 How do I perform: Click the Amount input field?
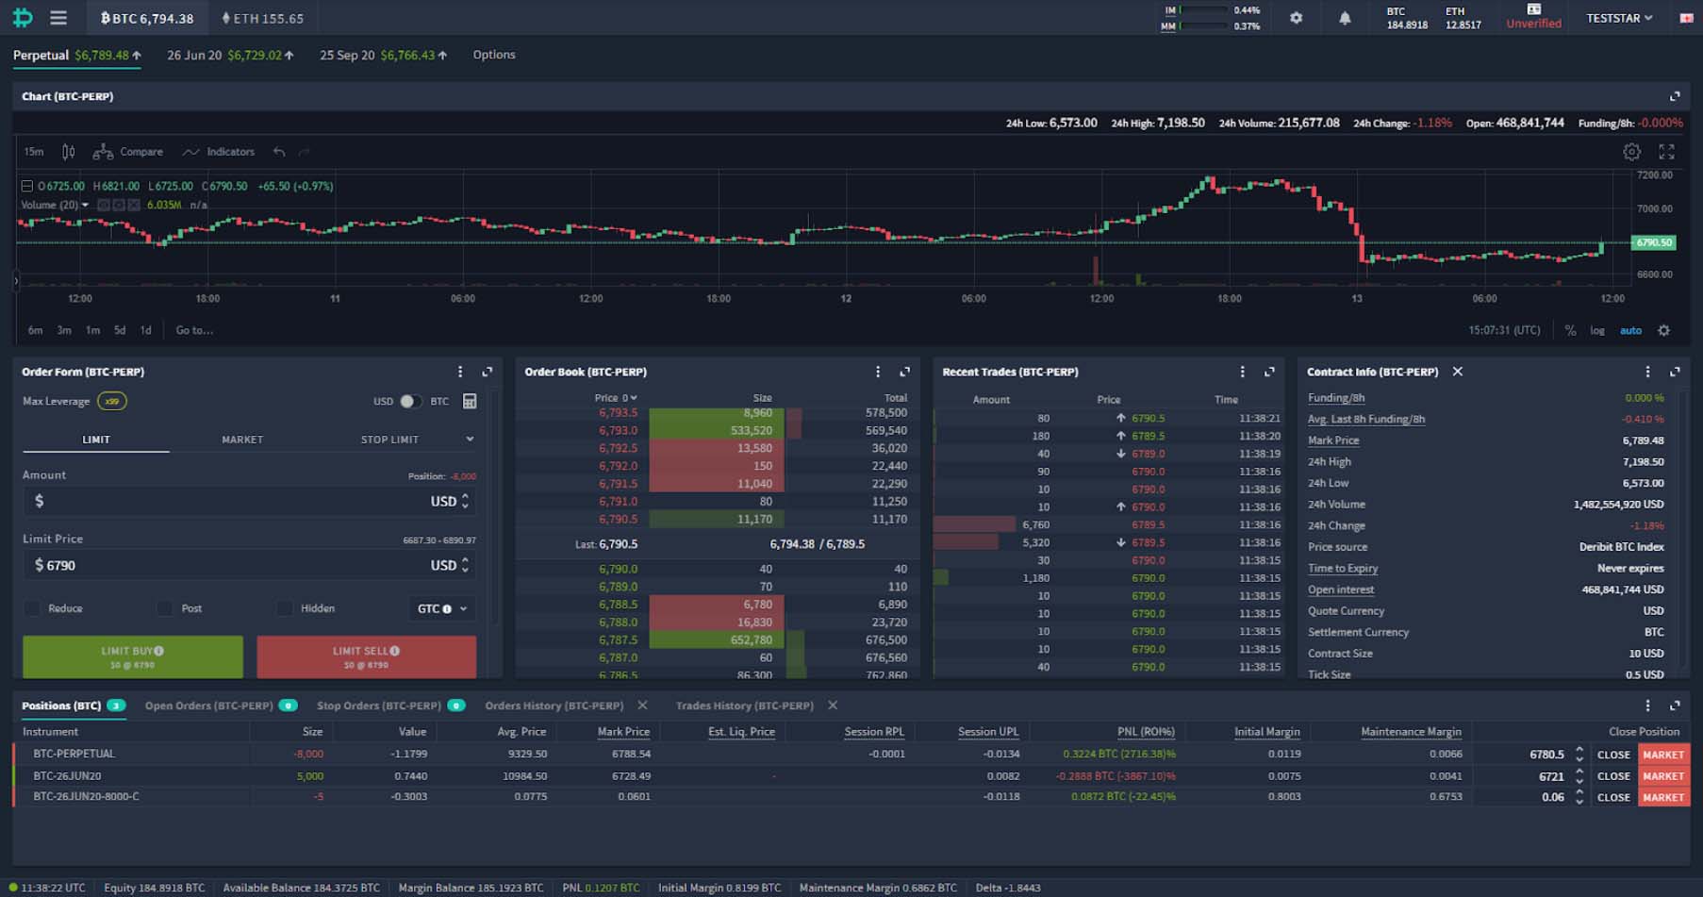(x=249, y=501)
